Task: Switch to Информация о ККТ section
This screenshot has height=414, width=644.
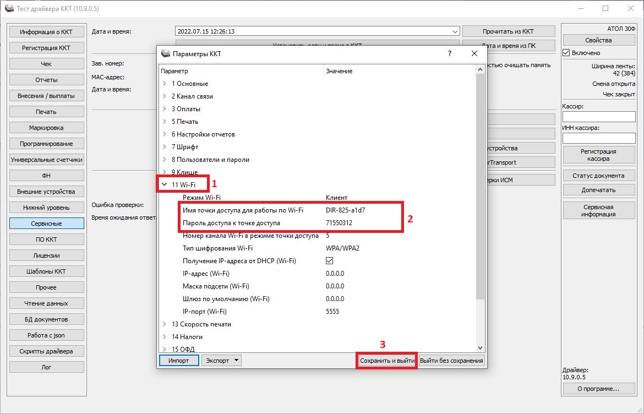Action: point(46,32)
